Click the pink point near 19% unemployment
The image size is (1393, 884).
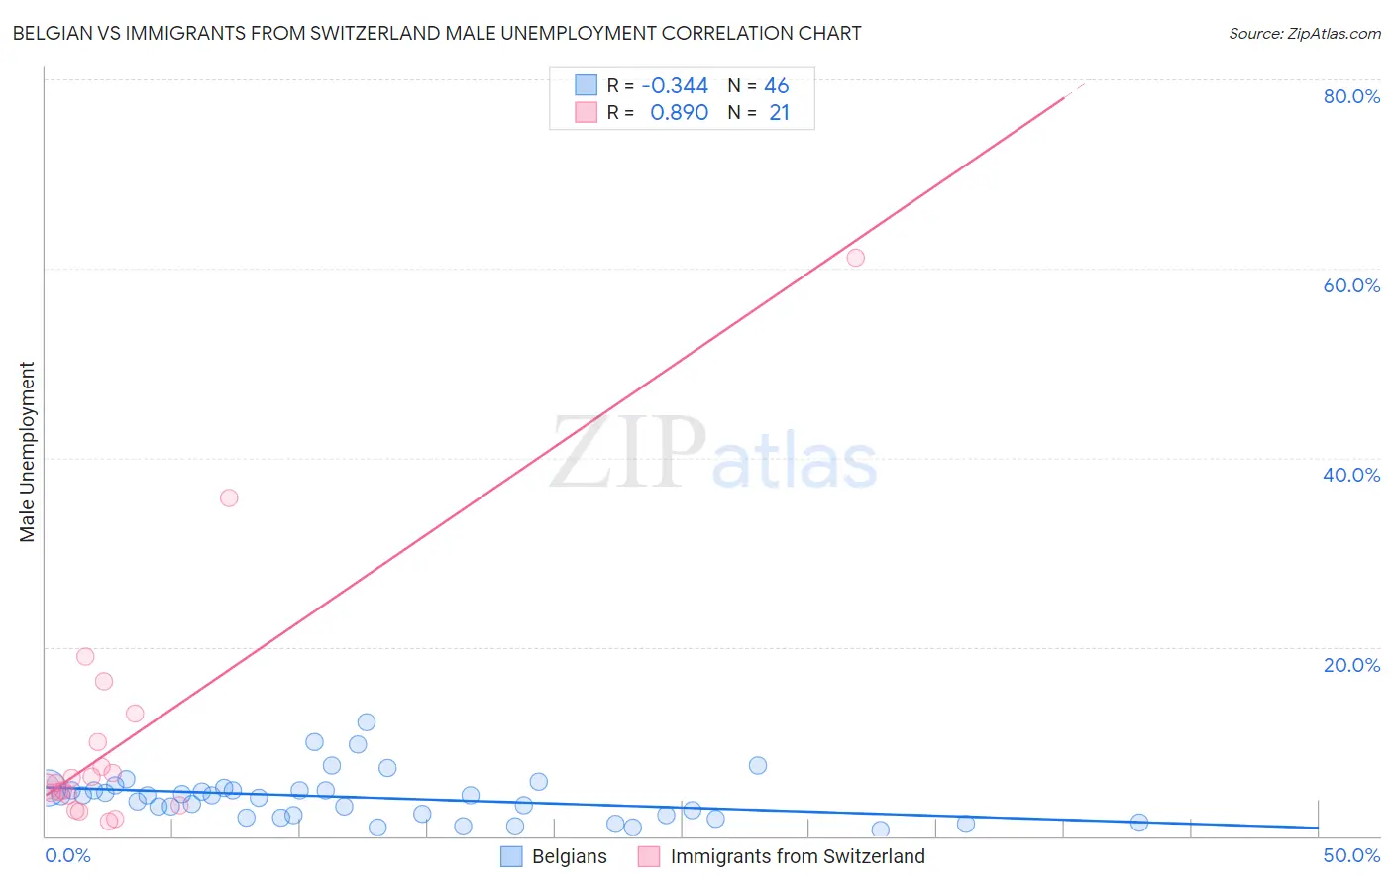(86, 657)
